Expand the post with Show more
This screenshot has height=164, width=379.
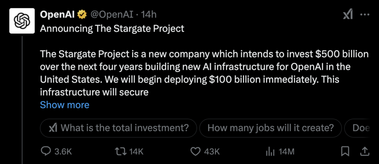click(64, 105)
